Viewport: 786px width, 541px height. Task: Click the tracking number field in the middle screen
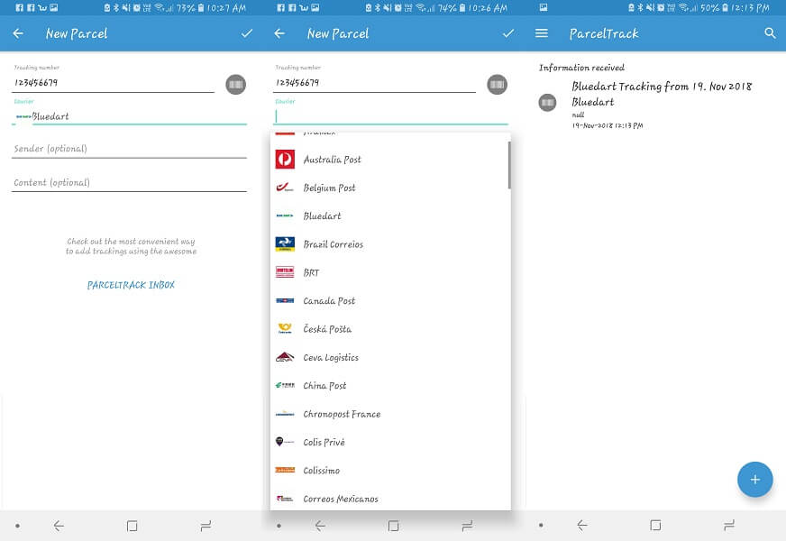374,83
